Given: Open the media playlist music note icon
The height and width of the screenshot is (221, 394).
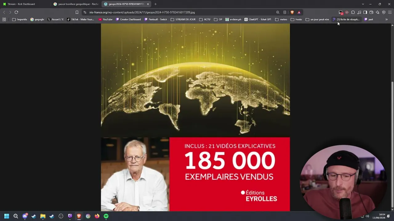Looking at the screenshot, I should (x=359, y=12).
